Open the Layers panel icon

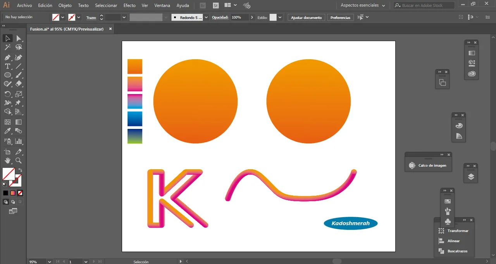(x=471, y=177)
